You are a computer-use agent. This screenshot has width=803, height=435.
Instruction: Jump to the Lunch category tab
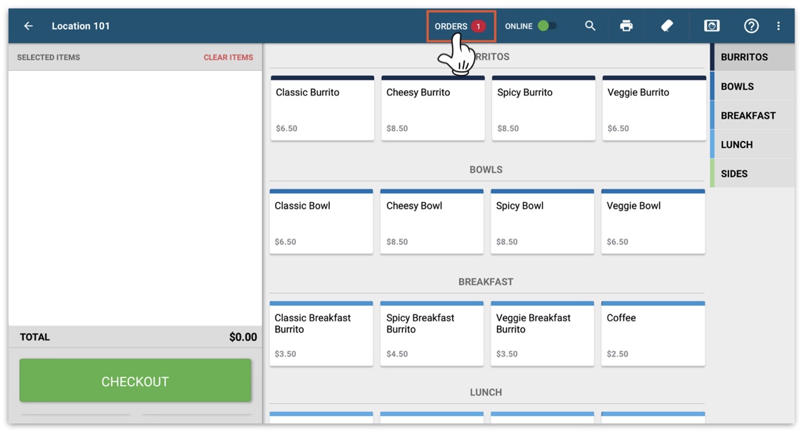(752, 145)
